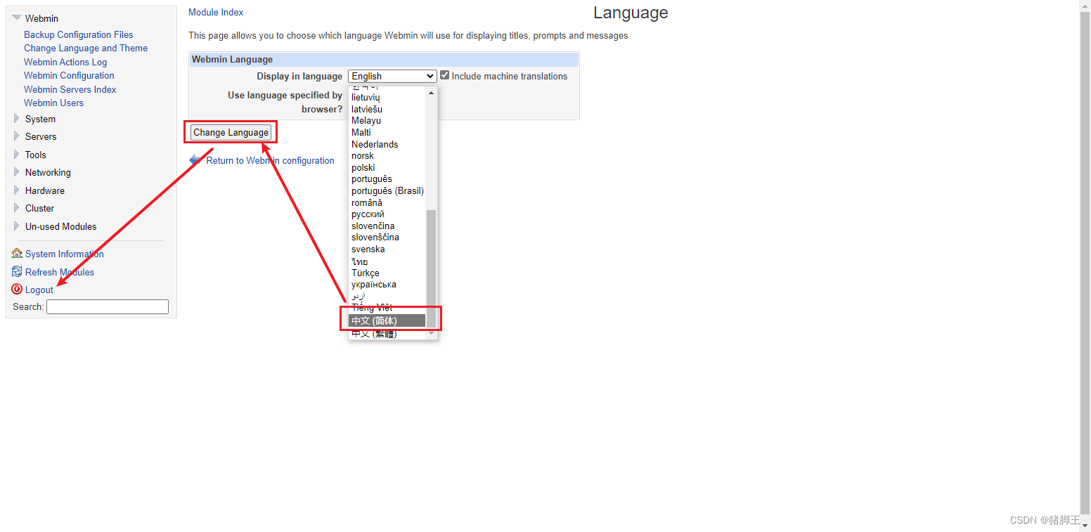The image size is (1091, 532).
Task: Click the language list scrollbar thumb
Action: 432,268
